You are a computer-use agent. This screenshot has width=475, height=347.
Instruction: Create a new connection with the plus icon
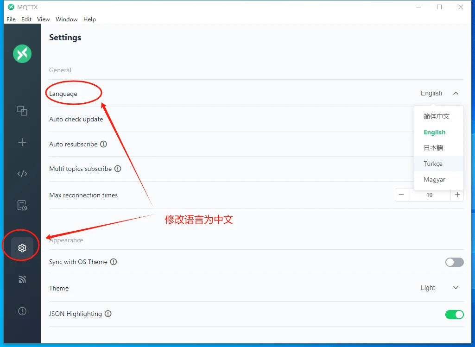point(22,142)
